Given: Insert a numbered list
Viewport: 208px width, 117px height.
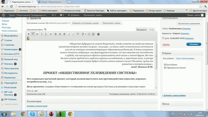Looking at the screenshot, I should [46, 34].
